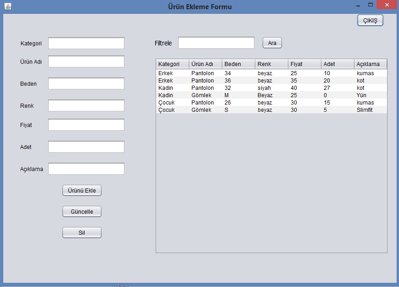The height and width of the screenshot is (287, 399).
Task: Click the Java icon in title bar
Action: [8, 6]
